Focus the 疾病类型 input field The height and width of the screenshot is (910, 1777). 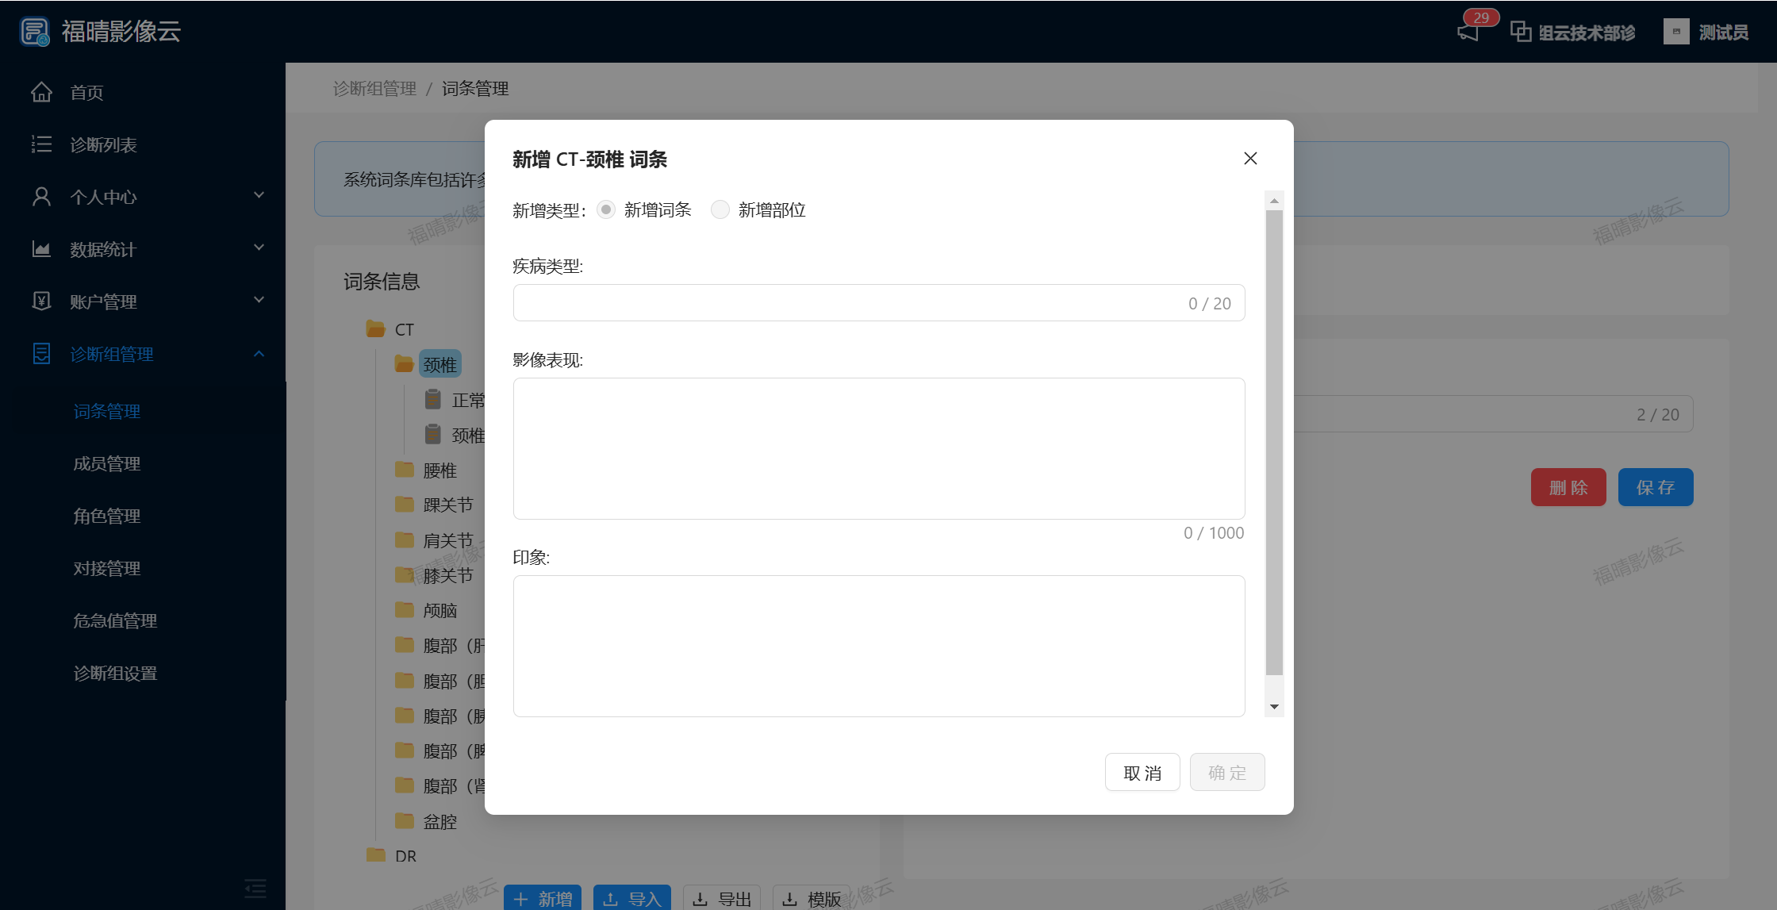click(x=849, y=303)
